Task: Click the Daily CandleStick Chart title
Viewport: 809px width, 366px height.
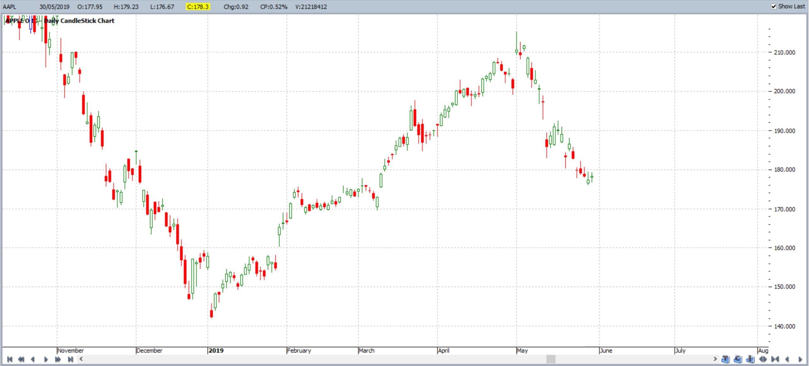Action: 79,21
